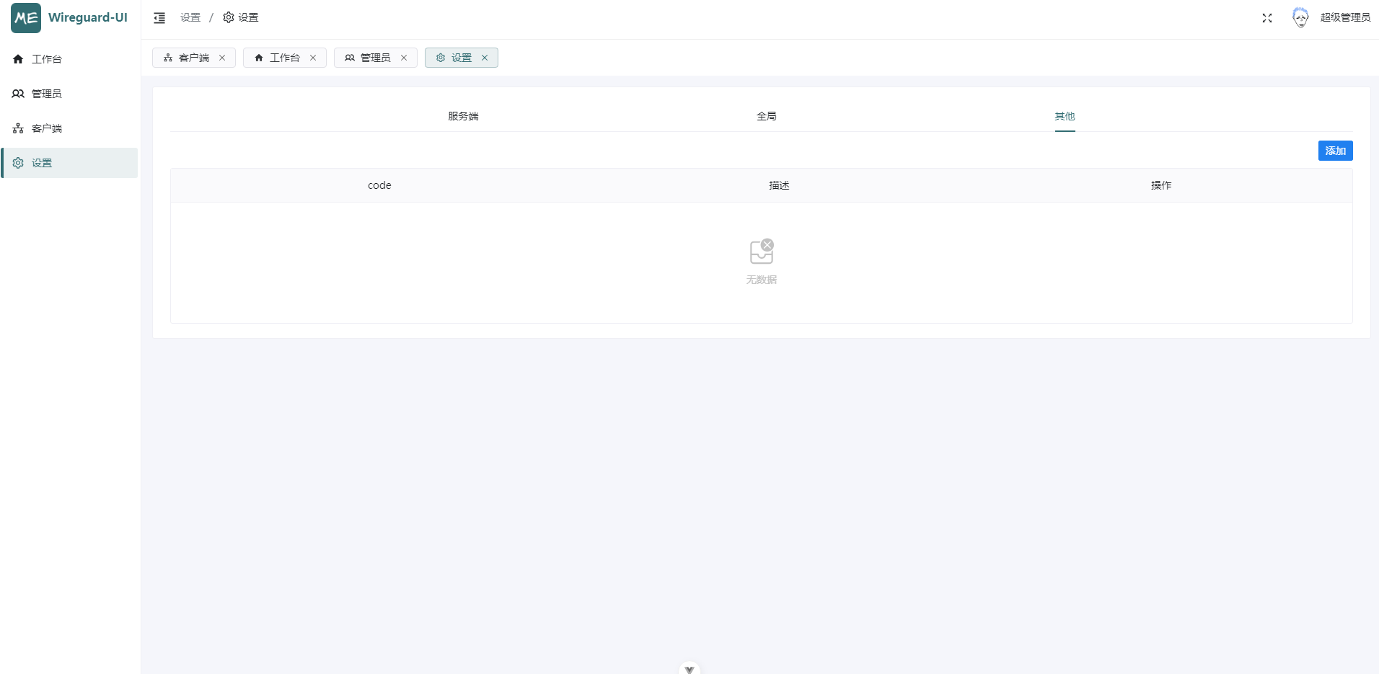Collapse the sidebar with the menu fold icon
The image size is (1379, 674).
(159, 18)
